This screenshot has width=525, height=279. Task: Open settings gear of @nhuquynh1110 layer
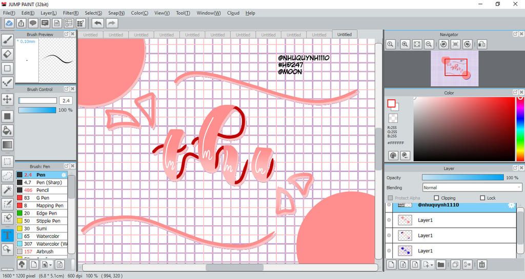[511, 205]
